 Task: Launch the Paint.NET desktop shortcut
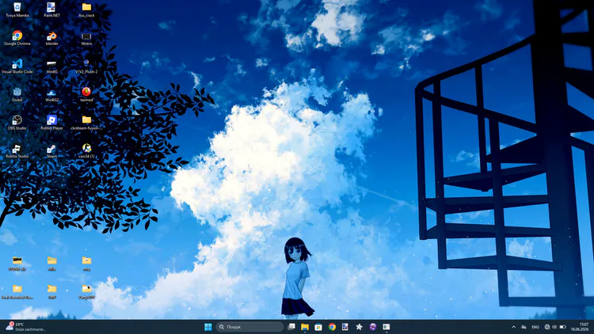[51, 9]
